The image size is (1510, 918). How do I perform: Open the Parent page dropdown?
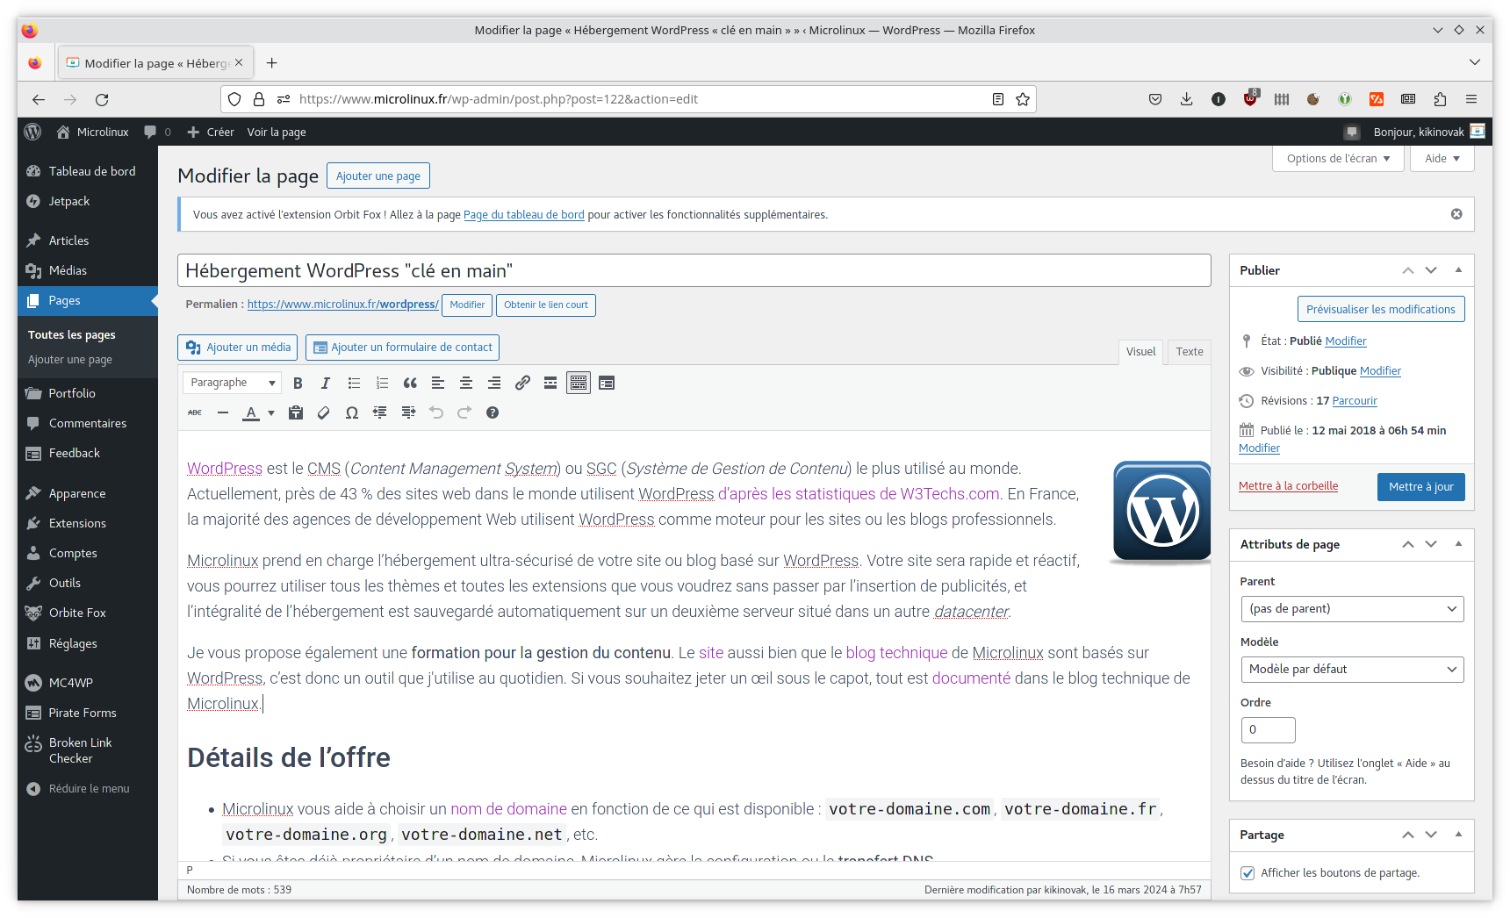click(x=1352, y=608)
